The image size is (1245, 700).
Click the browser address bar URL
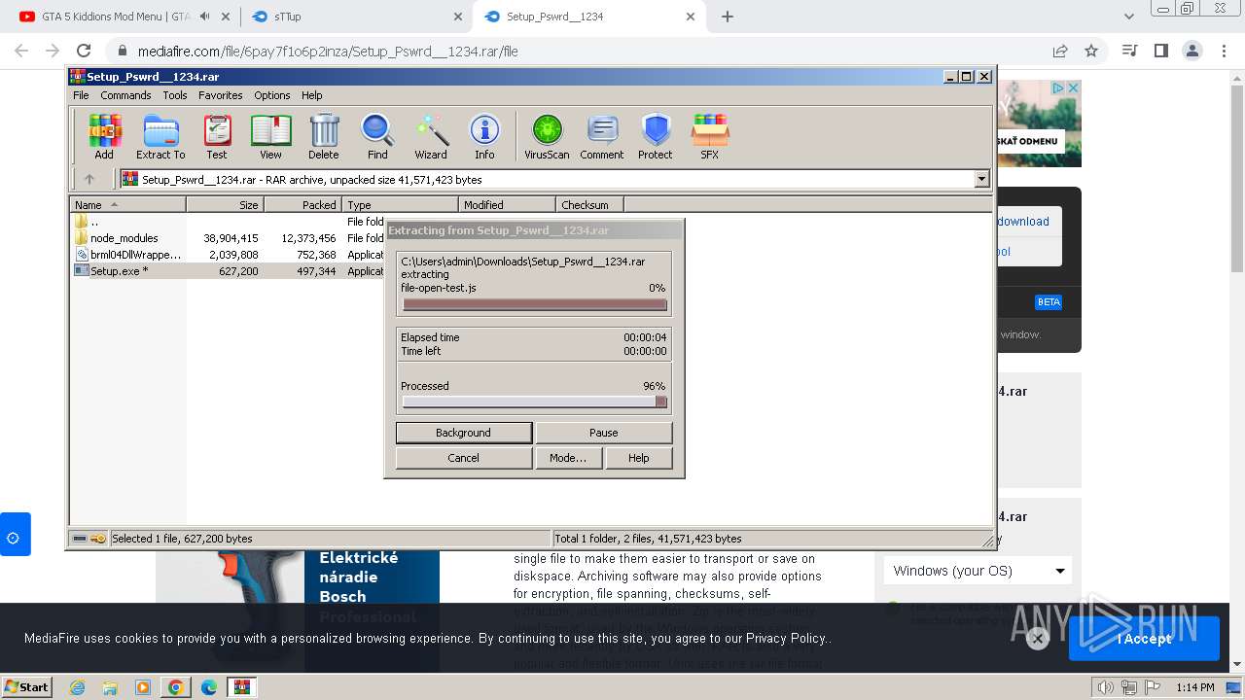click(x=327, y=51)
